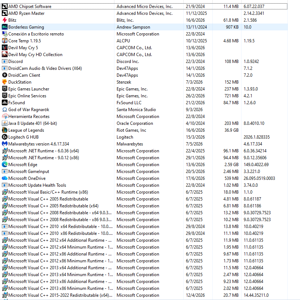300x300 pixels.
Task: Click version 149.0.4022.69
Action: click(256, 165)
